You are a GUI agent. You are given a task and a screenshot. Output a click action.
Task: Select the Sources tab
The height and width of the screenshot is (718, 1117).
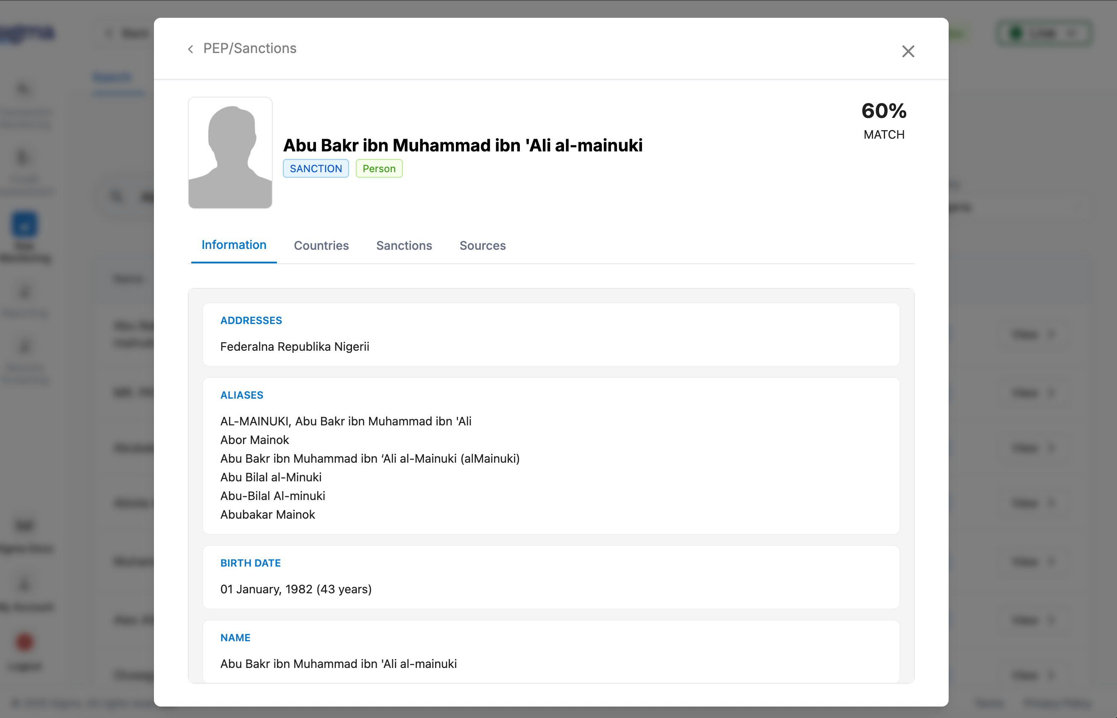click(x=482, y=245)
